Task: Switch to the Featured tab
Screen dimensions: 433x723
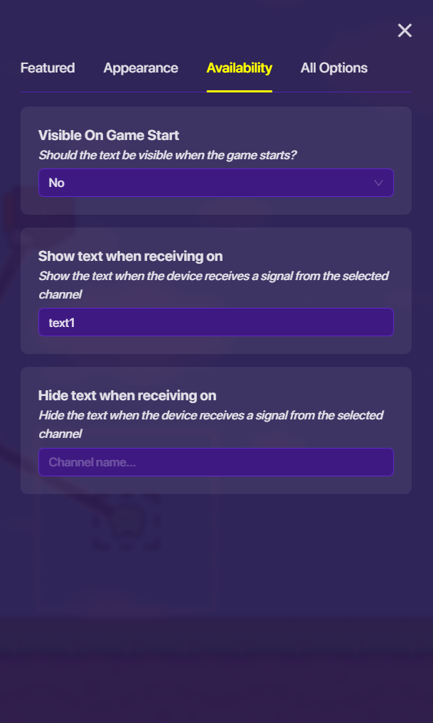Action: [48, 68]
